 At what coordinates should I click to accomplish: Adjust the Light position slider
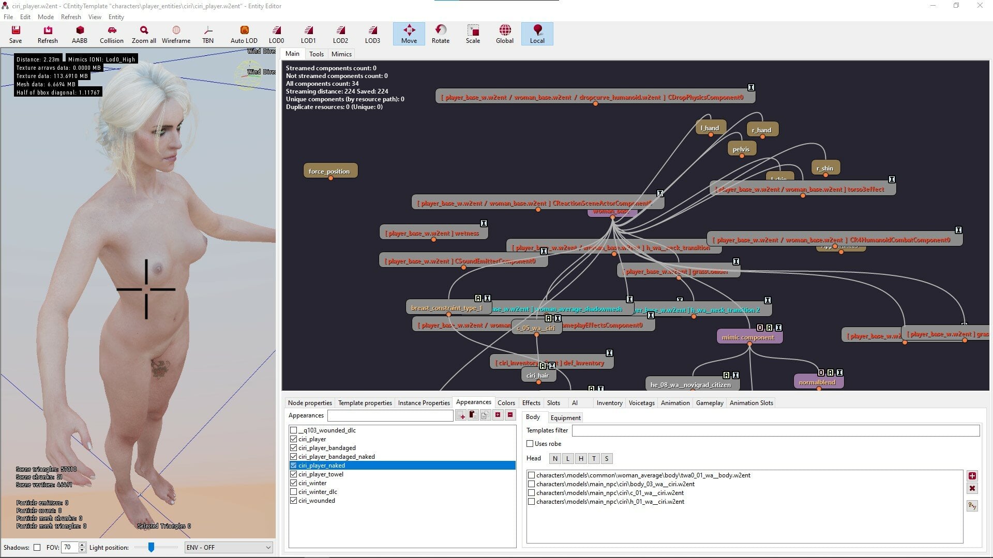151,547
